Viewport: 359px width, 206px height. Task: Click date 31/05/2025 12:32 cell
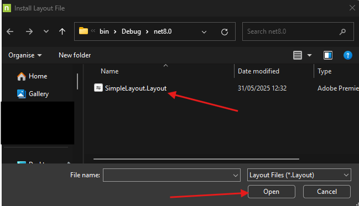coord(262,88)
